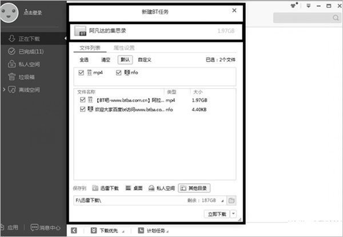Uncheck the mp4 file type checkbox
343x237 pixels.
click(81, 73)
